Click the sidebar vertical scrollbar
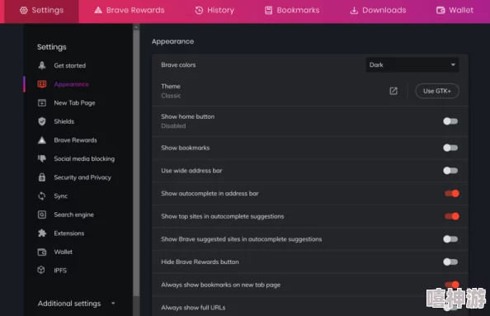The height and width of the screenshot is (316, 490). tap(136, 163)
